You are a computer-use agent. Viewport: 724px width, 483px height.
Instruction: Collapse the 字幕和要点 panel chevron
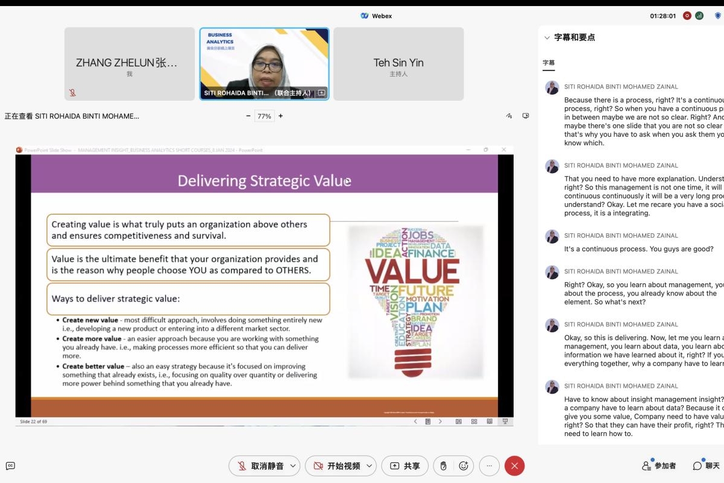(547, 37)
